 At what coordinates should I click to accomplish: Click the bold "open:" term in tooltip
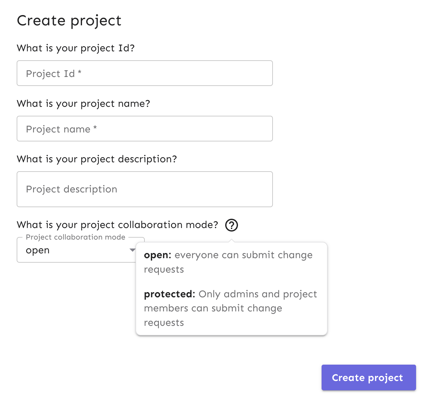click(x=158, y=255)
